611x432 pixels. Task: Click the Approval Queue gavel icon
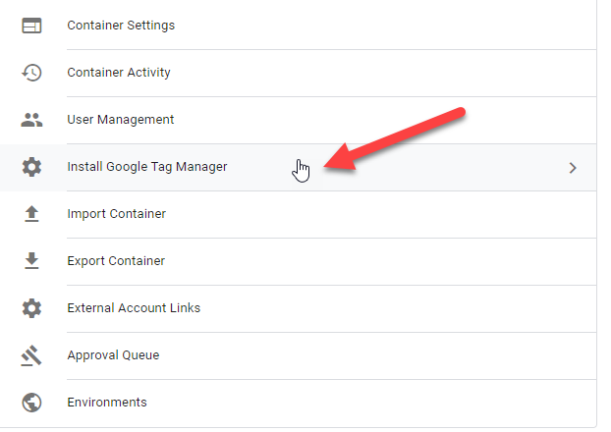click(x=31, y=355)
